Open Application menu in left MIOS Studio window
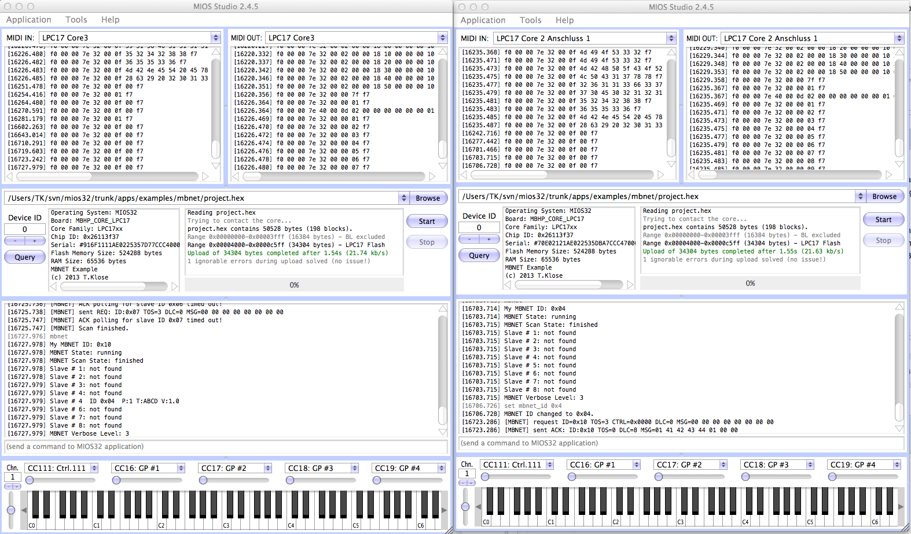Viewport: 911px width, 534px height. 28,20
